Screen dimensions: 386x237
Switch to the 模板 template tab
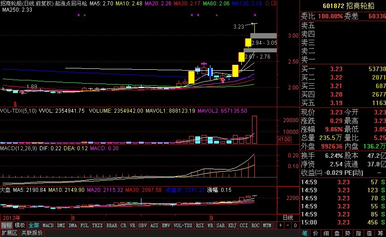[20, 225]
